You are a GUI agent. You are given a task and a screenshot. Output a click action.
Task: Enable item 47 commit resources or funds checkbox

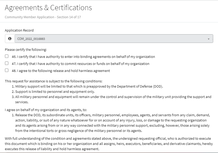click(x=7, y=63)
